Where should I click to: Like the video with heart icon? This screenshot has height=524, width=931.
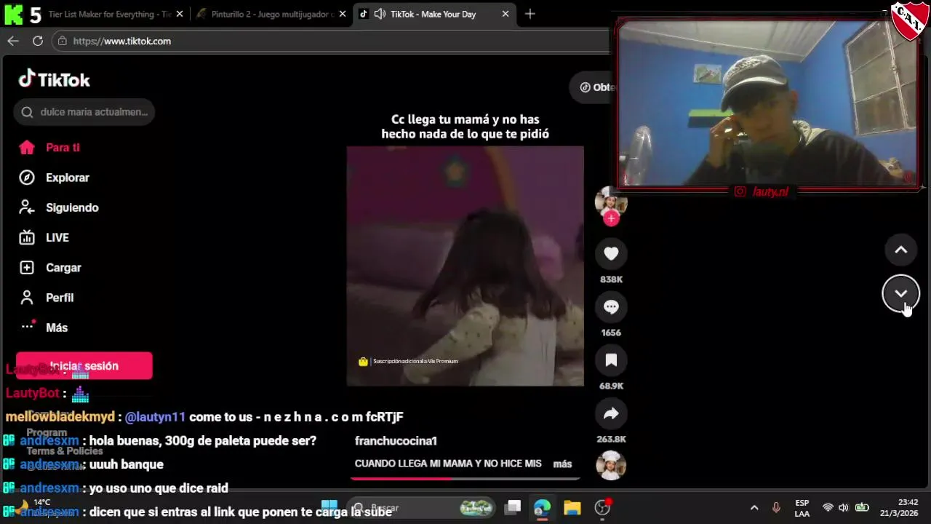[611, 253]
